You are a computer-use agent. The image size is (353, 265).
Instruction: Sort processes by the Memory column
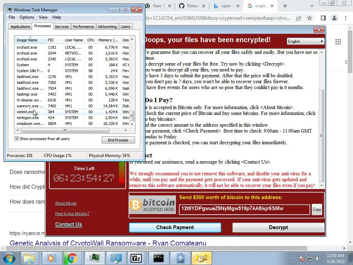(108, 40)
